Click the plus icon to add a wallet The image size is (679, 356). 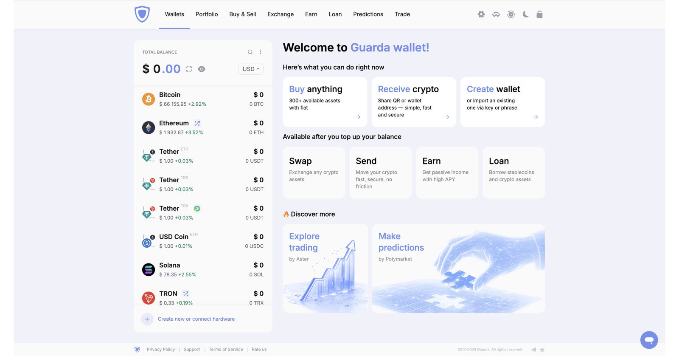point(147,319)
